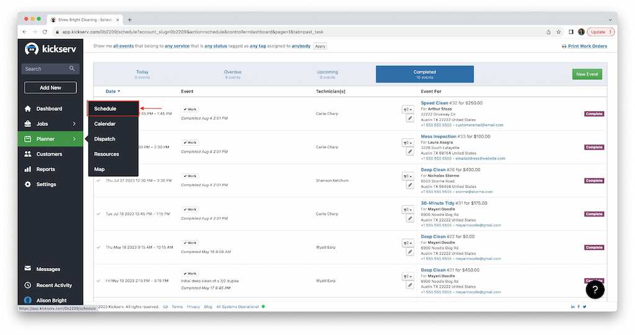Click the edit pencil for 30-Minute Tidy #31
This screenshot has width=635, height=335.
pyautogui.click(x=410, y=218)
